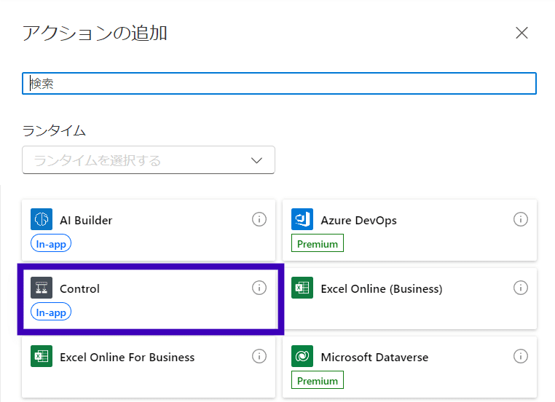Screen dimensions: 555x402
Task: Click the Premium badge under Azure DevOps
Action: [318, 244]
